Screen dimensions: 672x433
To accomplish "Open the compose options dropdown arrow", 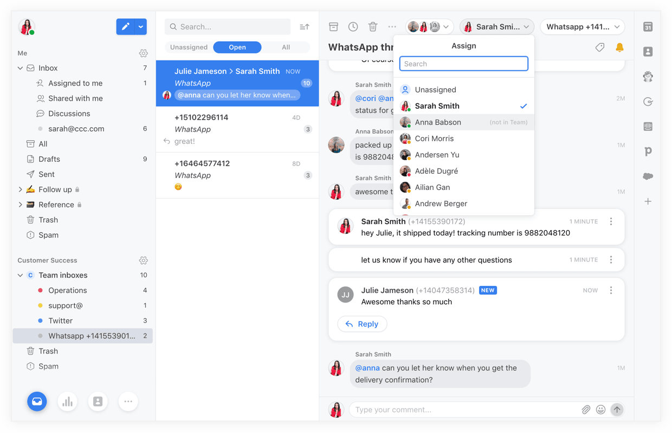I will coord(141,27).
